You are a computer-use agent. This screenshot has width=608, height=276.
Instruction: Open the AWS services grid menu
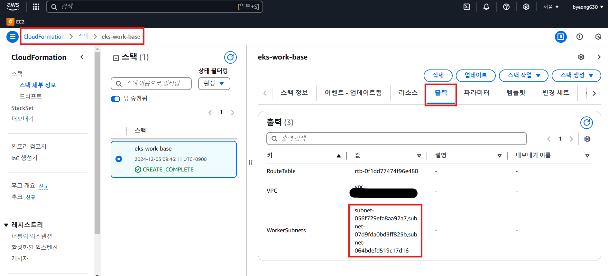tap(36, 7)
